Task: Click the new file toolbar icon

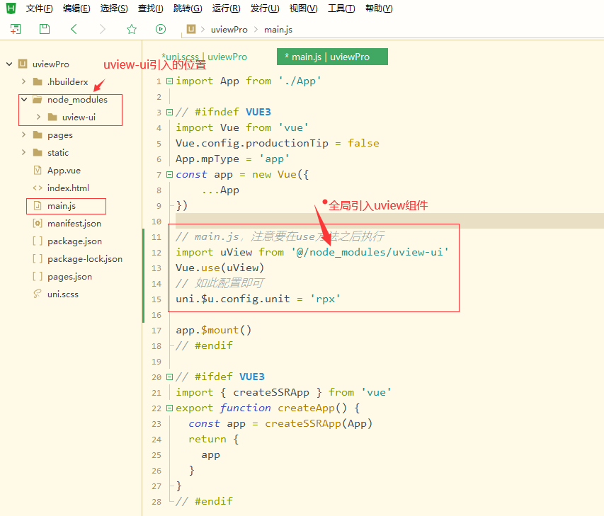Action: click(16, 29)
